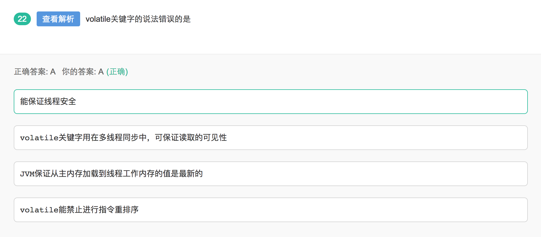Click the 你的答案: A label
The width and height of the screenshot is (541, 237).
82,72
